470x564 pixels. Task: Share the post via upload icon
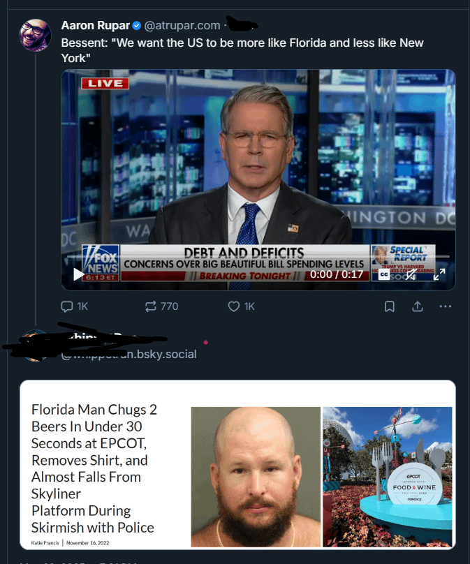[x=417, y=306]
